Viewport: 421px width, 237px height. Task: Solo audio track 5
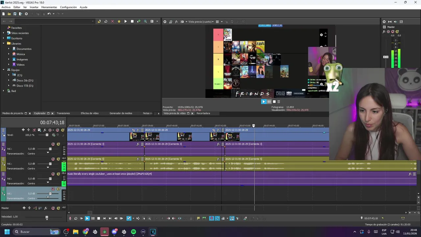click(x=58, y=189)
